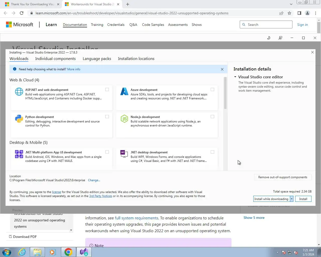This screenshot has height=257, width=321.
Task: Switch to the Workloads tab
Action: click(x=19, y=59)
